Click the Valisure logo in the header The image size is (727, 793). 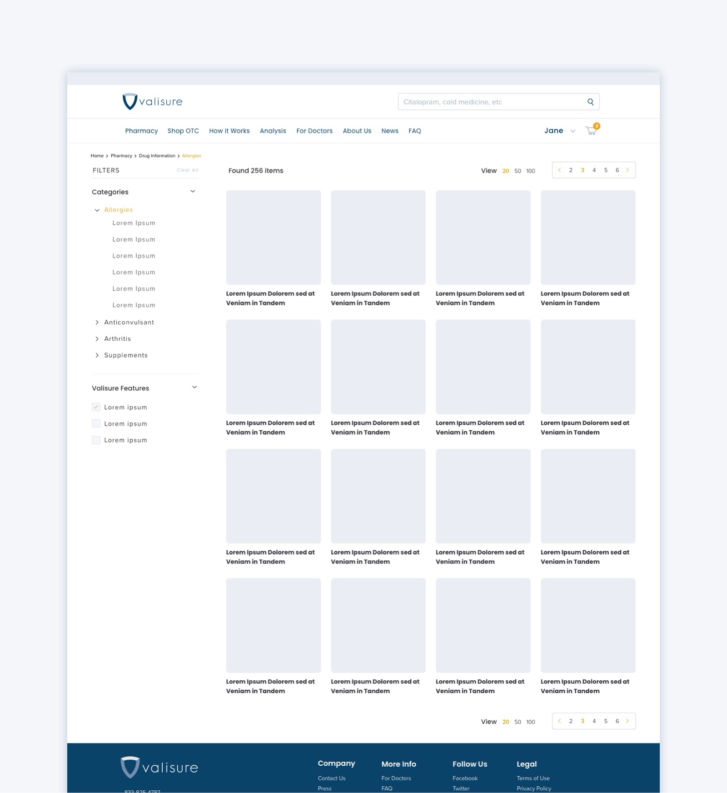pos(152,102)
